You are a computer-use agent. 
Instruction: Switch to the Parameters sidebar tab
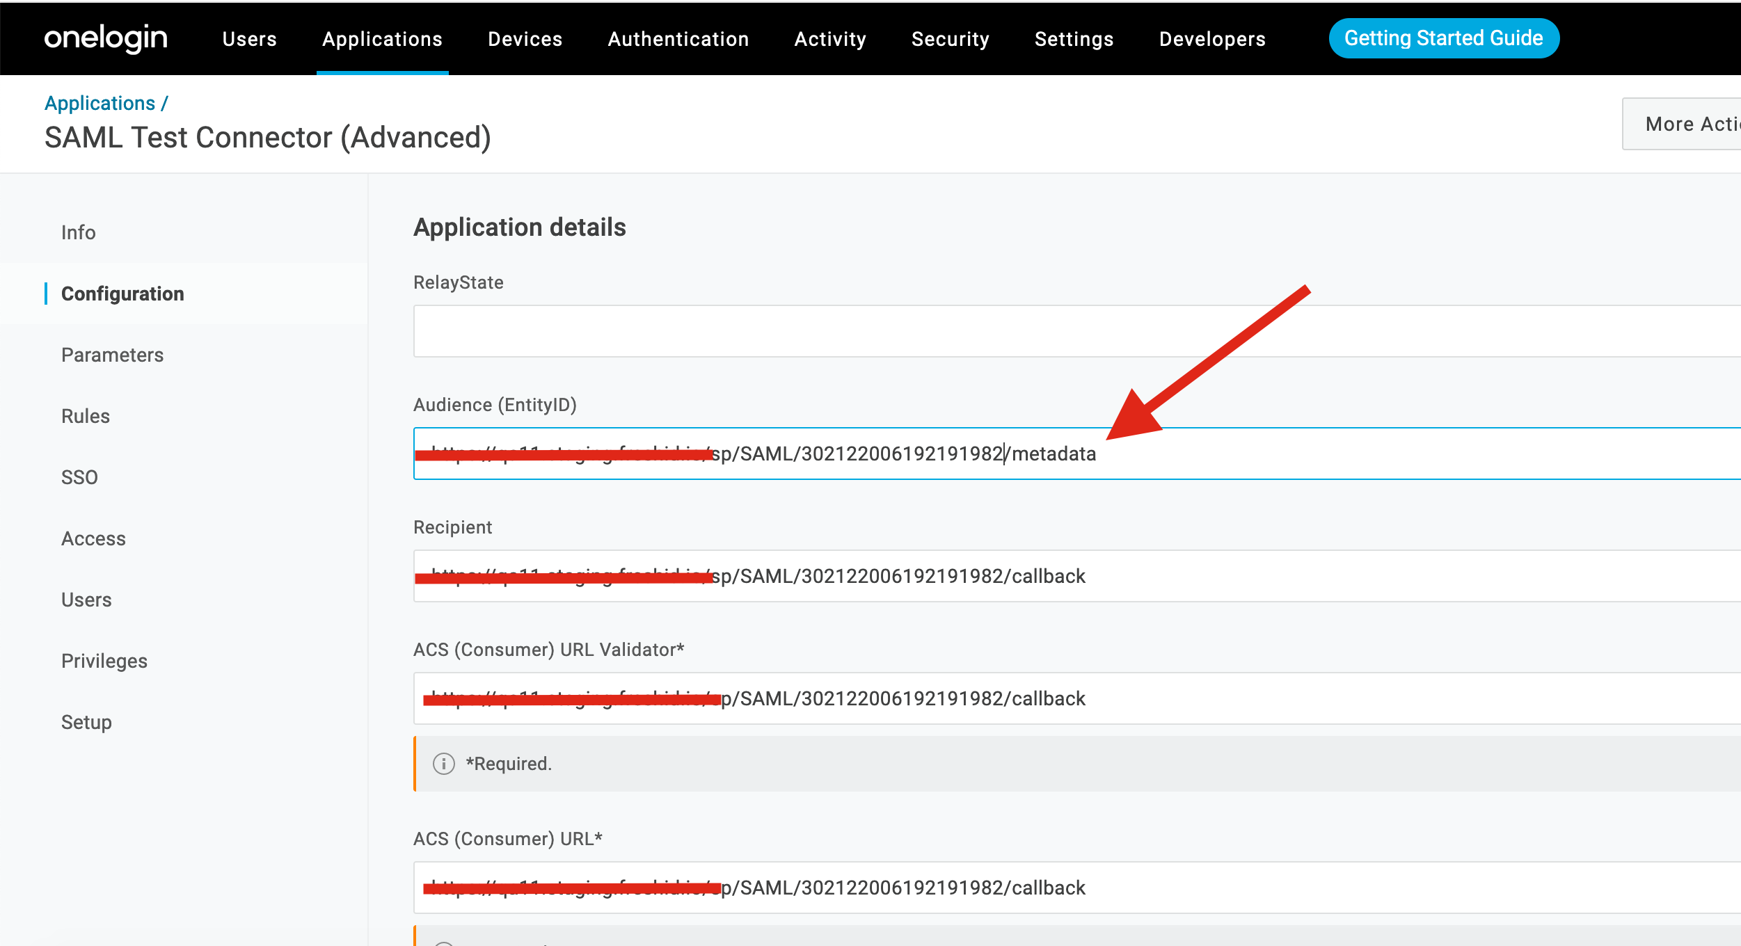coord(112,355)
